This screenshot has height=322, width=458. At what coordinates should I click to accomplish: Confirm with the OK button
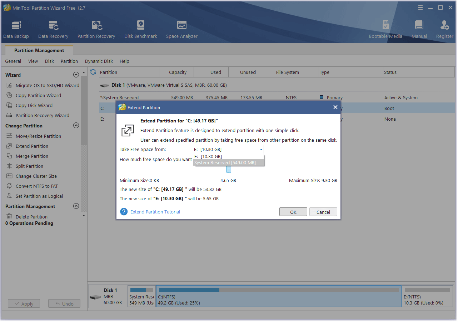pos(293,212)
